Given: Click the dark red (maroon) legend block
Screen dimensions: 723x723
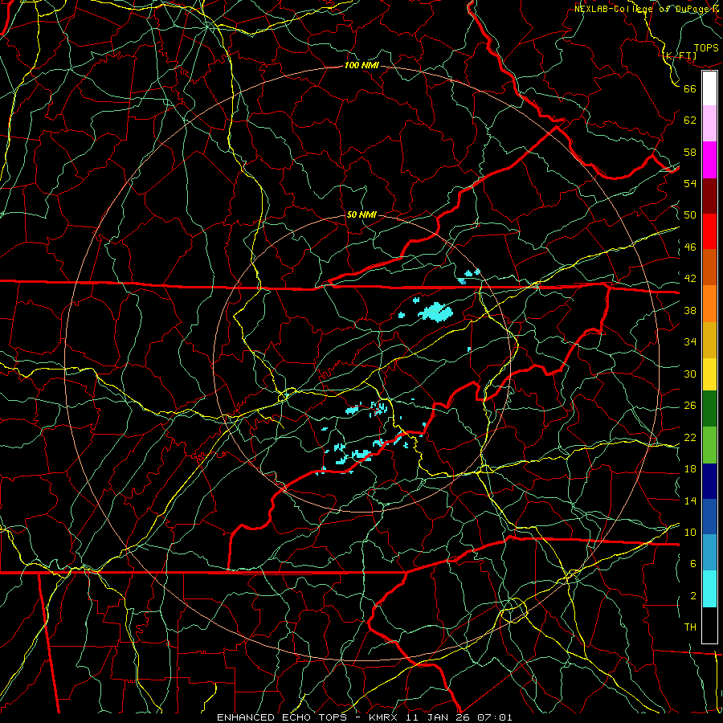Looking at the screenshot, I should [709, 196].
